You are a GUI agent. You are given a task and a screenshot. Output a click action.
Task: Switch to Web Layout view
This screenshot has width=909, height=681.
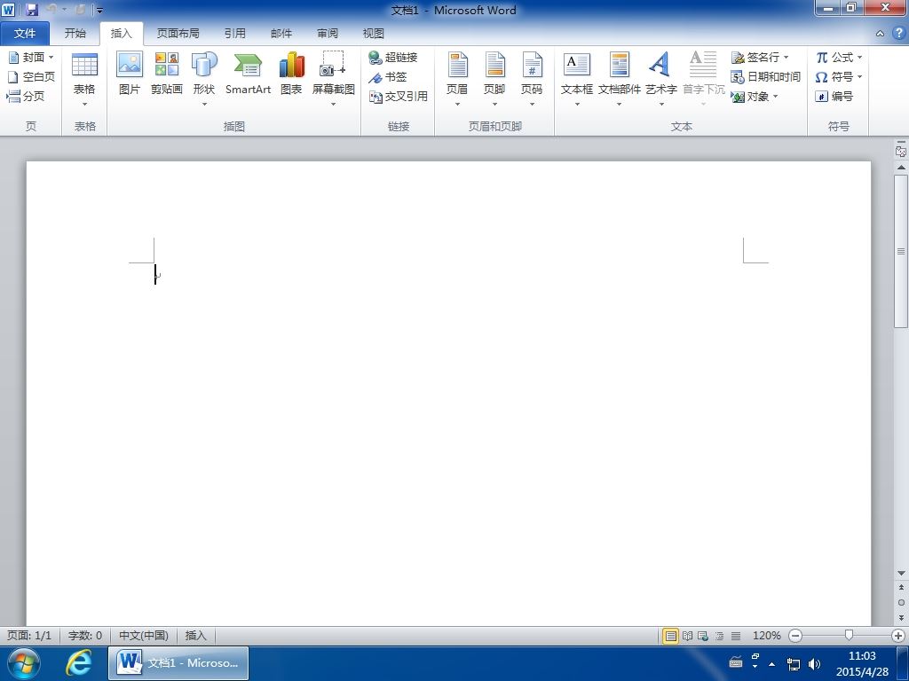[703, 636]
